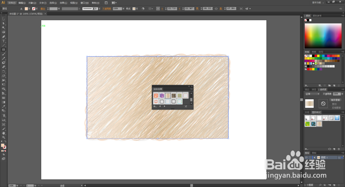Select the Zoom tool in the toolbox
345x187 pixels.
(x=3, y=138)
